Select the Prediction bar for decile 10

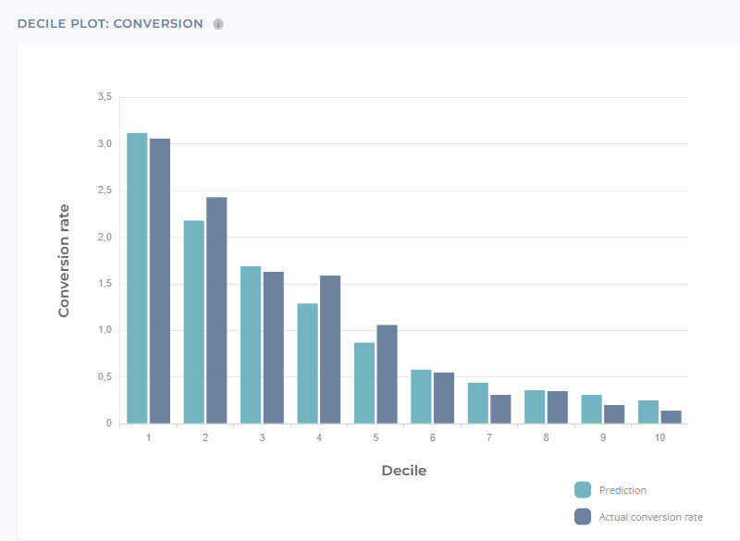[648, 412]
